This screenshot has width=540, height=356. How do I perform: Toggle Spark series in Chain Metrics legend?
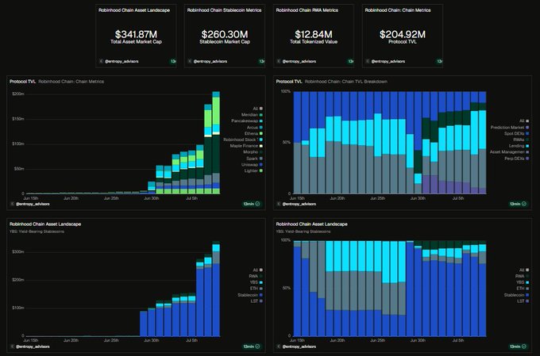(254, 159)
